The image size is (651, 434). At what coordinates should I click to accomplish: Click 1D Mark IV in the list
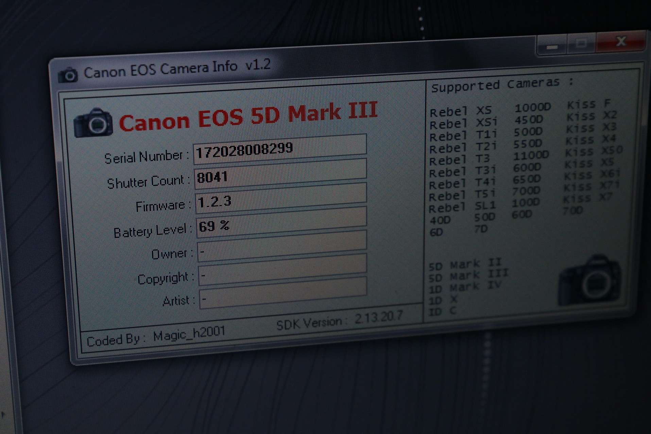pos(464,287)
